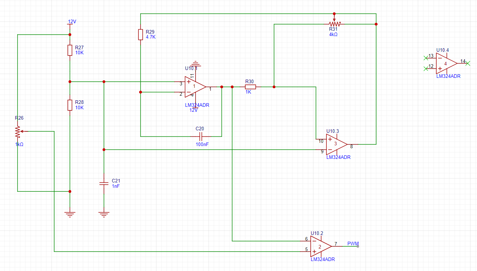Viewport: 477px width, 271px height.
Task: Click the PWM wire end terminal dot
Action: pyautogui.click(x=358, y=246)
